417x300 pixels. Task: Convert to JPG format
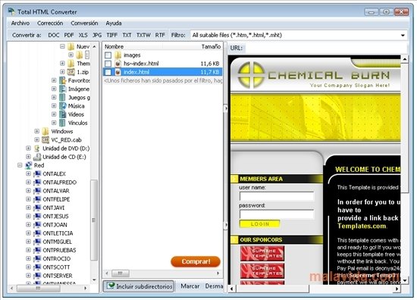(97, 35)
